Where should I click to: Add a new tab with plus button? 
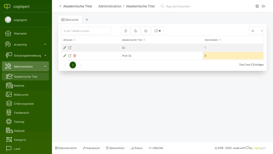[x=87, y=20]
